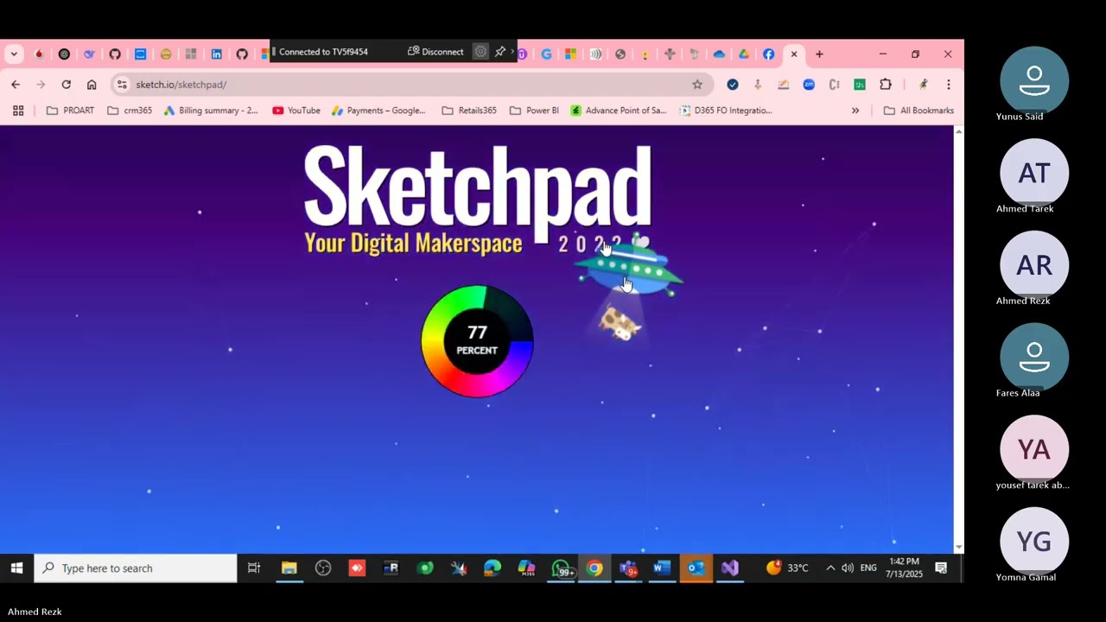Open Visual Studio from the taskbar
Screen dimensions: 1106x622
coord(730,568)
